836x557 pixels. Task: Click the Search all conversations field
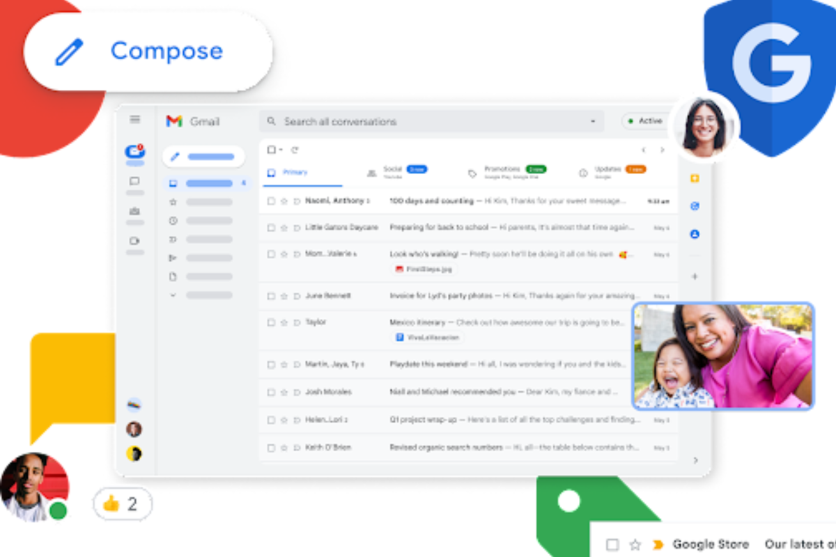click(432, 121)
